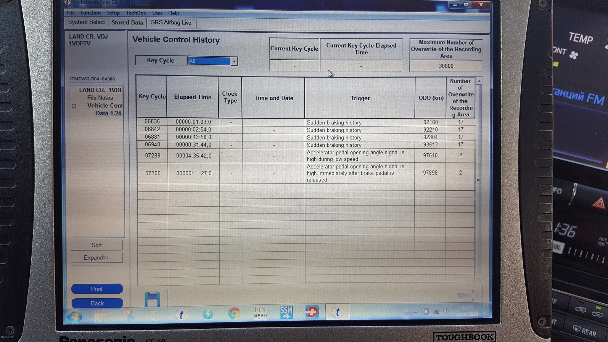
Task: Click the Expand>> button
Action: click(x=97, y=258)
